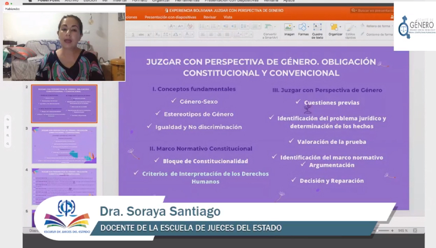The image size is (436, 248).
Task: Click the Formas shapes icon
Action: click(302, 27)
